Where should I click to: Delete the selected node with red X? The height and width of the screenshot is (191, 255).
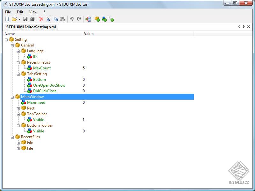tap(41, 19)
